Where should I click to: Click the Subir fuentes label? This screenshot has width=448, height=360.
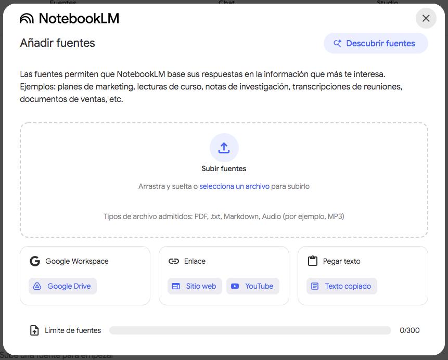224,169
